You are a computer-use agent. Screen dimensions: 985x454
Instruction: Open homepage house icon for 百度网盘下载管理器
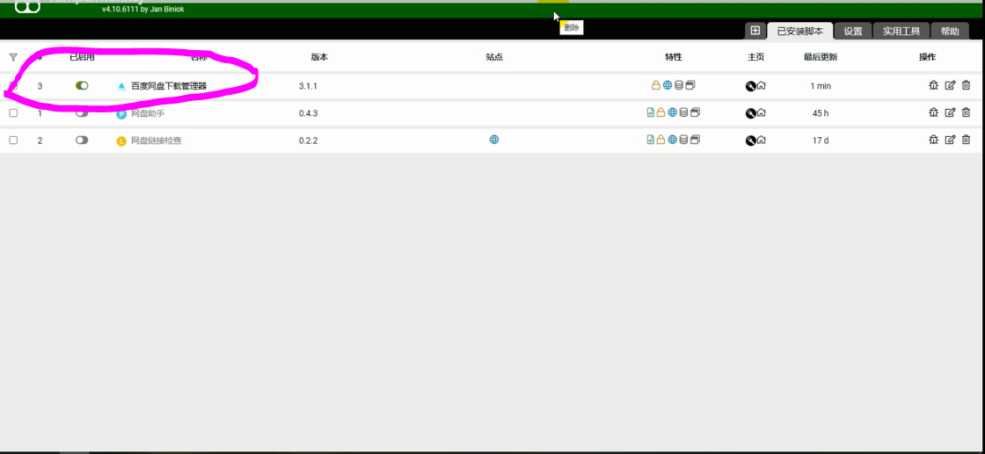point(761,85)
